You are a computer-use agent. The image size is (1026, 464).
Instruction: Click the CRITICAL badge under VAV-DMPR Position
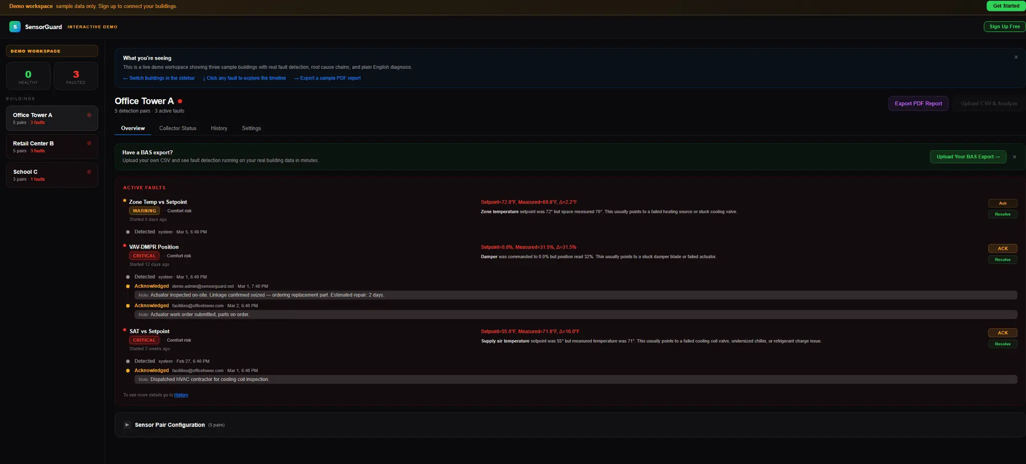(144, 256)
